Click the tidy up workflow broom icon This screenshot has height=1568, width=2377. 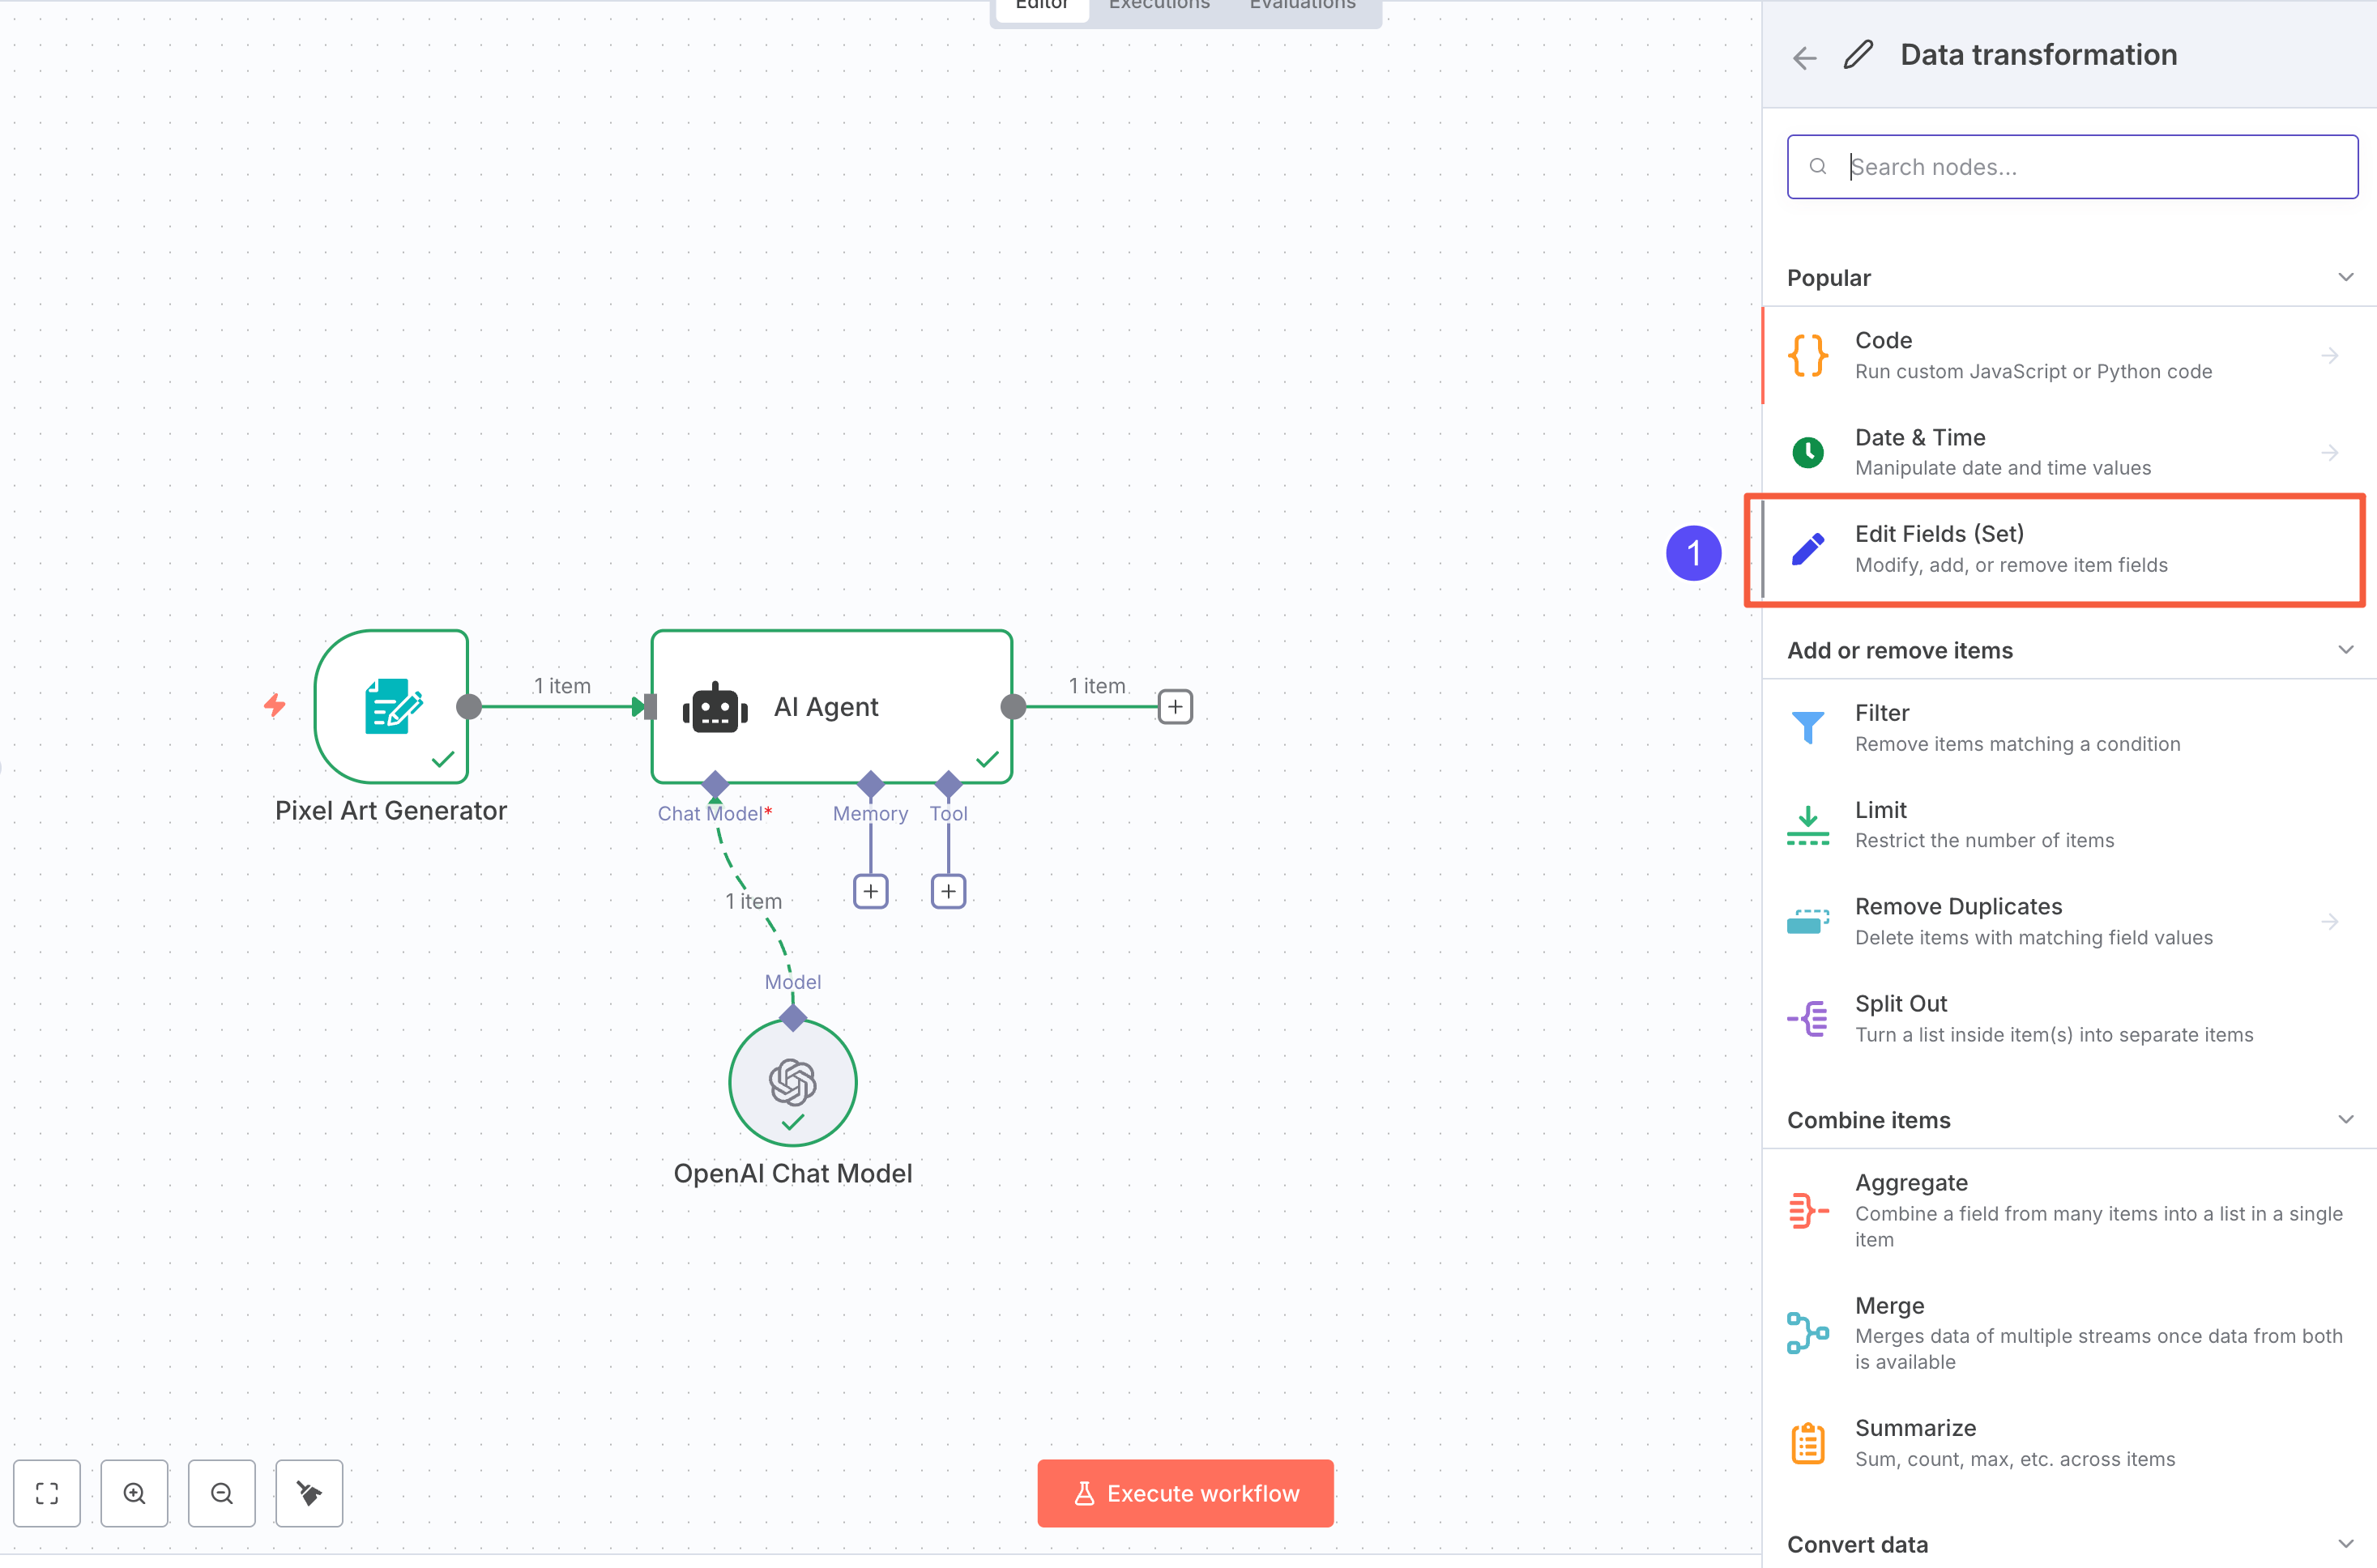(309, 1493)
